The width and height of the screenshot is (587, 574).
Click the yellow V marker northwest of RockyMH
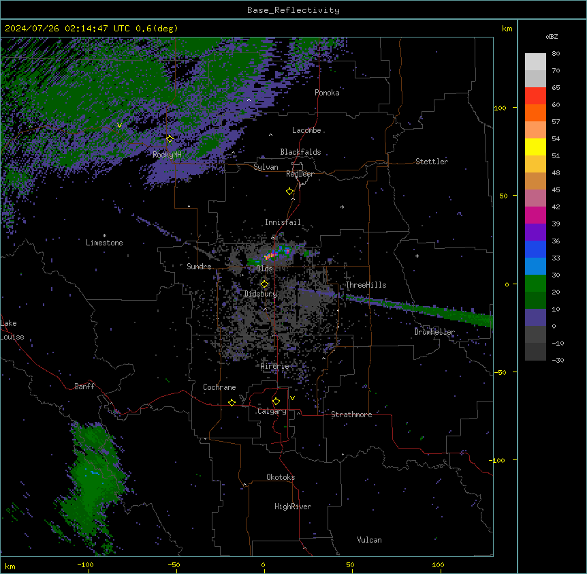pos(119,125)
